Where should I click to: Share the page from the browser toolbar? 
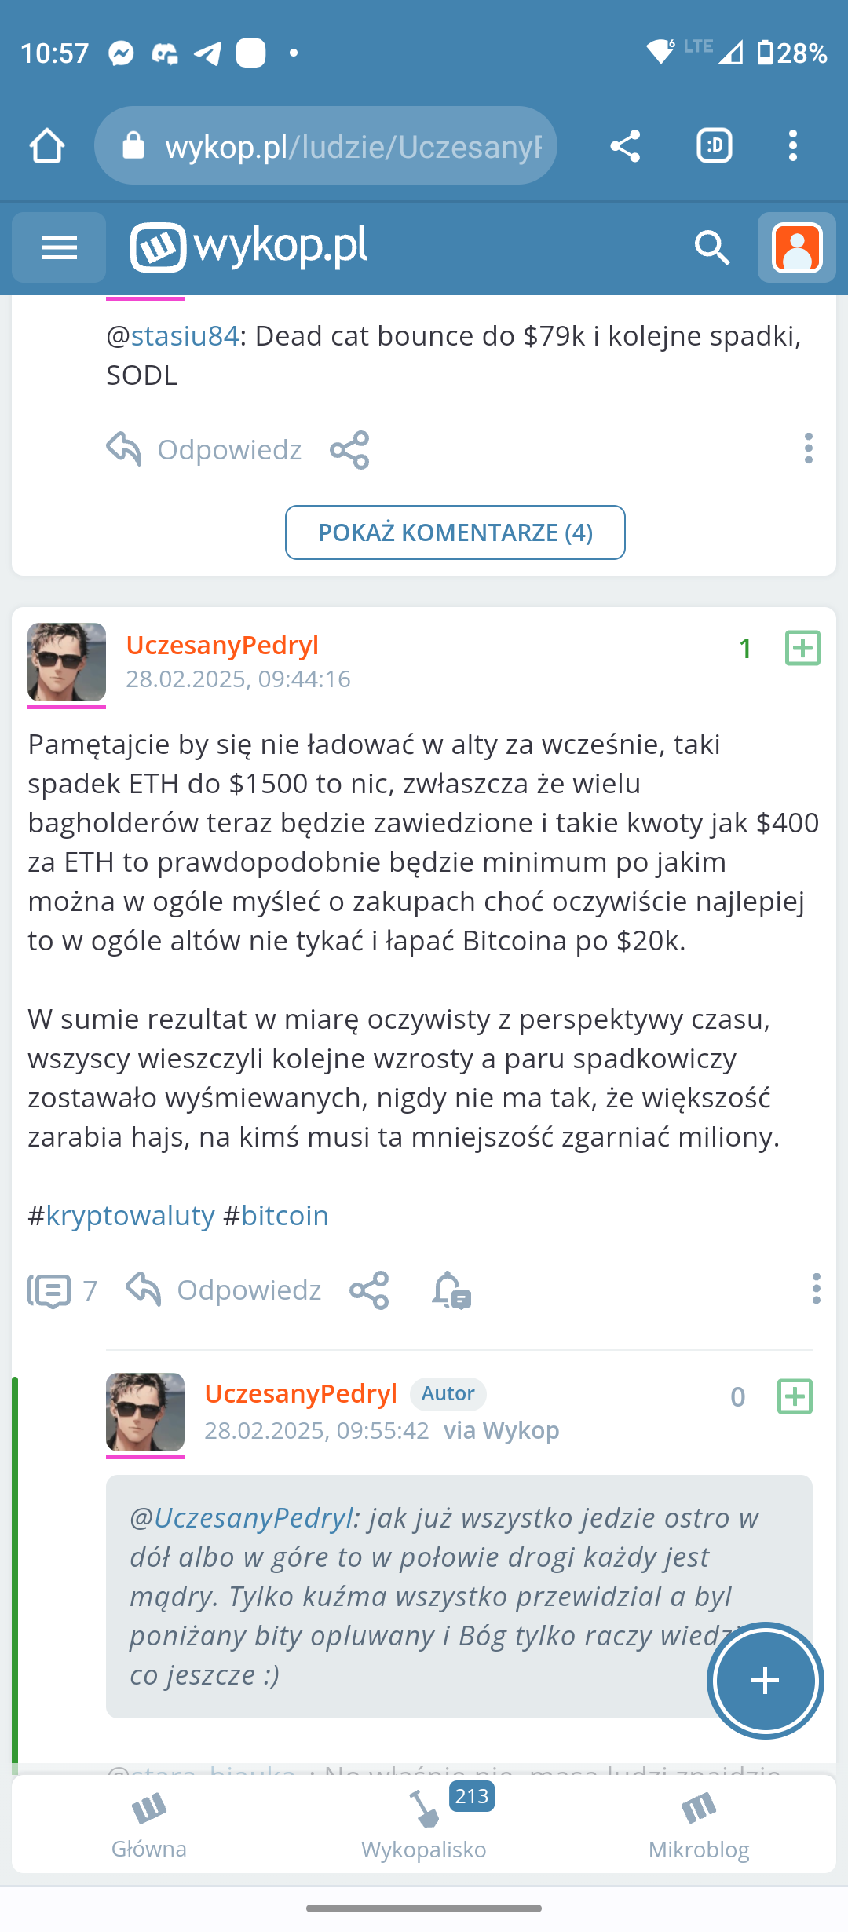(x=625, y=146)
